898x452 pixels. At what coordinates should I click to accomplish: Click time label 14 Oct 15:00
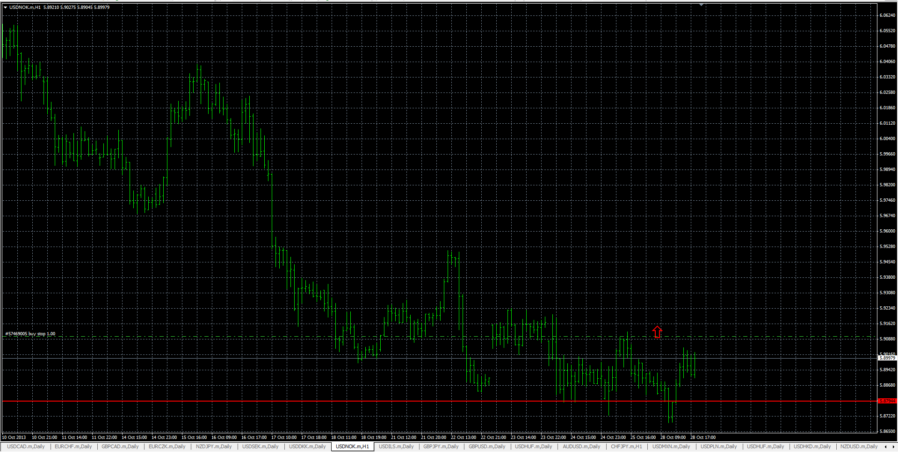click(134, 438)
